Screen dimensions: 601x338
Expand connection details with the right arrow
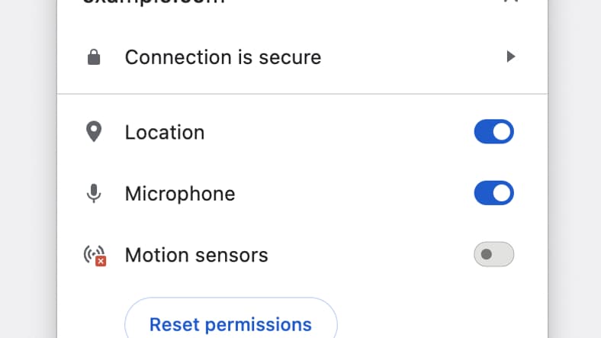pyautogui.click(x=510, y=56)
